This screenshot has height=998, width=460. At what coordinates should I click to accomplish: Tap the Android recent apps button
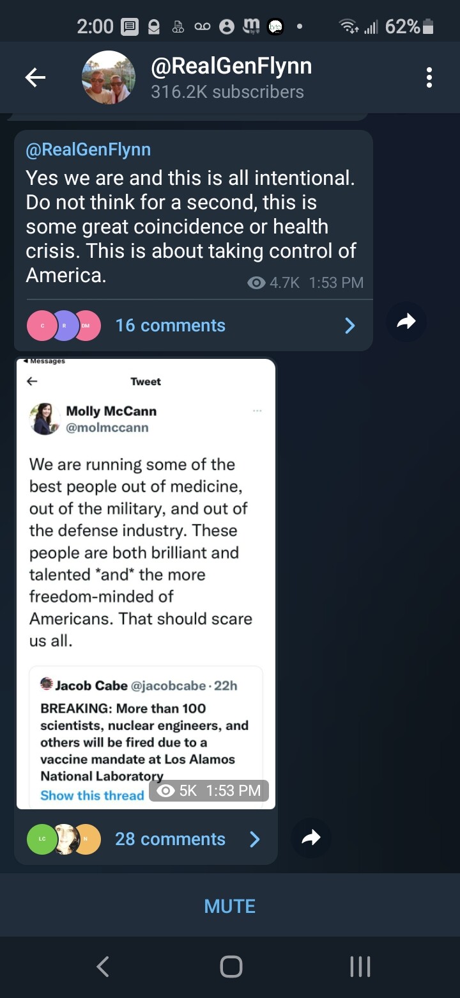click(x=360, y=966)
